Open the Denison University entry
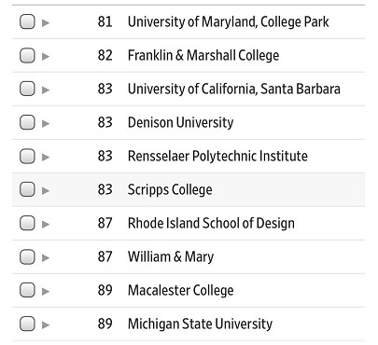 180,122
